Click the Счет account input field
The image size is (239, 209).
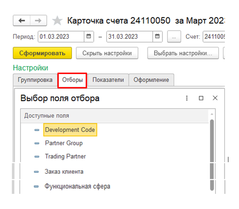coord(214,37)
